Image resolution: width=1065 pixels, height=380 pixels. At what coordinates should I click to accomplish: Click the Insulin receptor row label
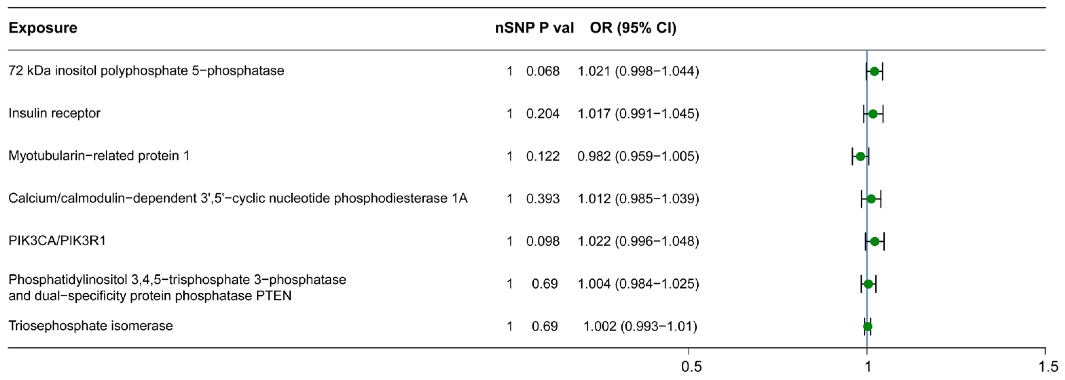pos(54,113)
